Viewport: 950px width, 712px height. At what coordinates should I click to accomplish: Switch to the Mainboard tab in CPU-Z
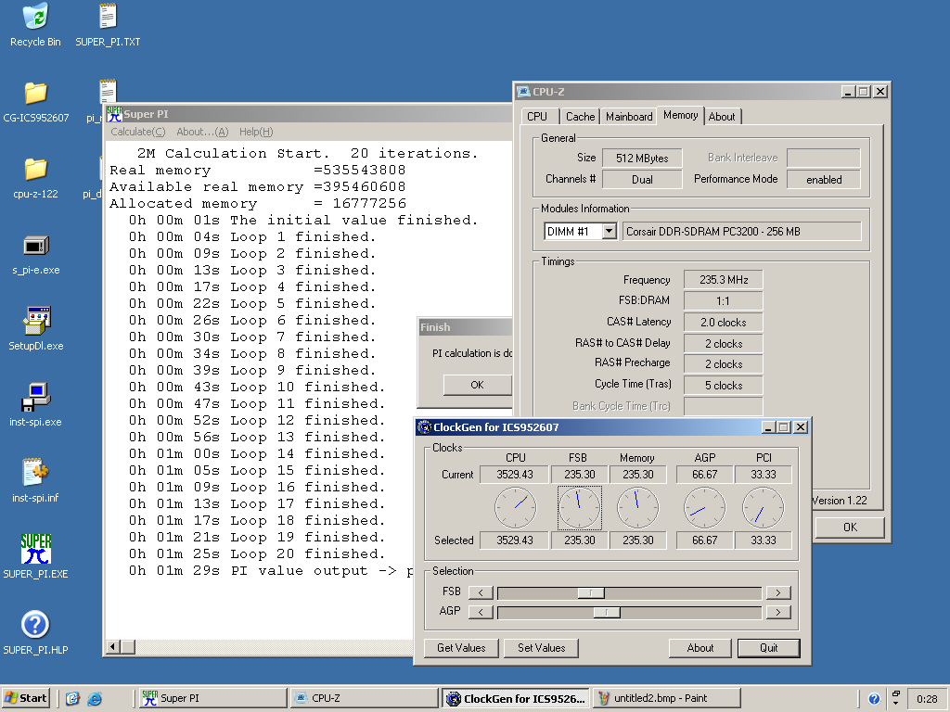click(628, 117)
